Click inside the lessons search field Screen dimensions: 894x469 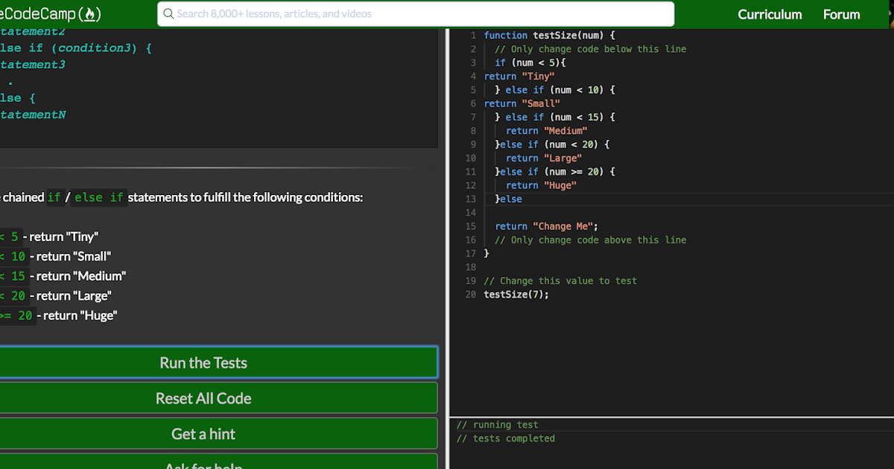coord(414,13)
